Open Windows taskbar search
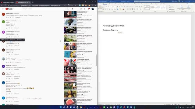195x109 pixels. tap(64, 107)
